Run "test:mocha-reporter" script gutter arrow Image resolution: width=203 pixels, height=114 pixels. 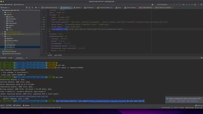point(44,22)
